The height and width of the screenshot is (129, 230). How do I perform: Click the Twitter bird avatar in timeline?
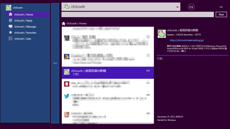coord(67,96)
